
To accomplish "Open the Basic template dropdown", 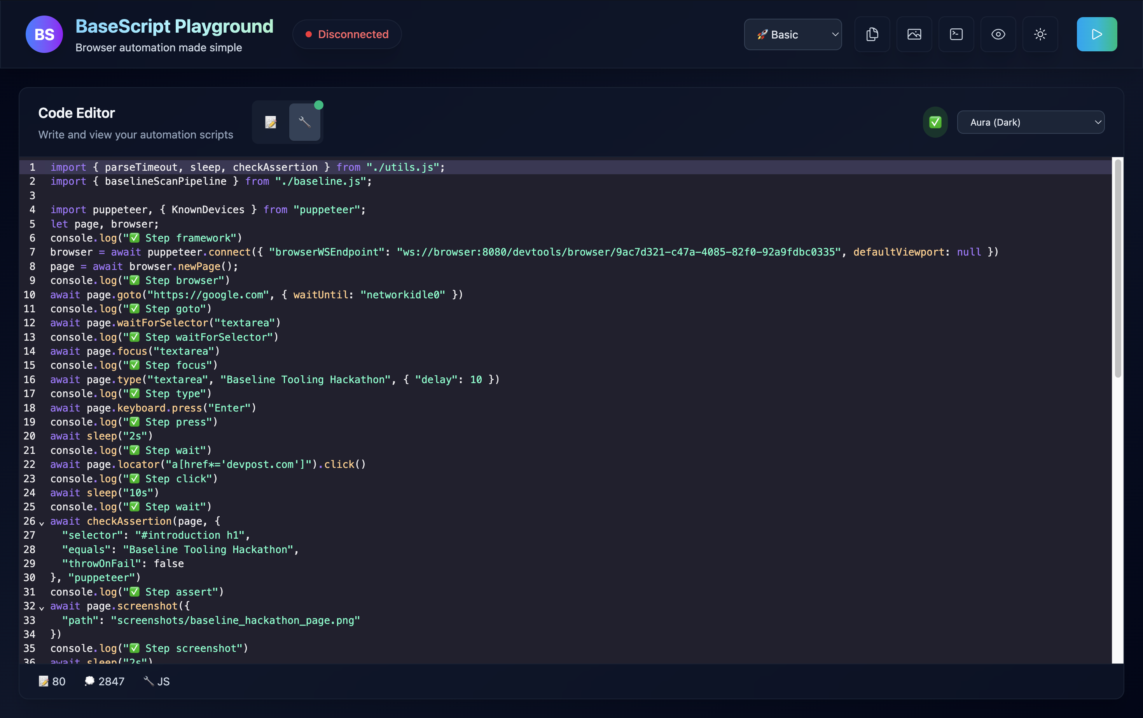I will (793, 34).
